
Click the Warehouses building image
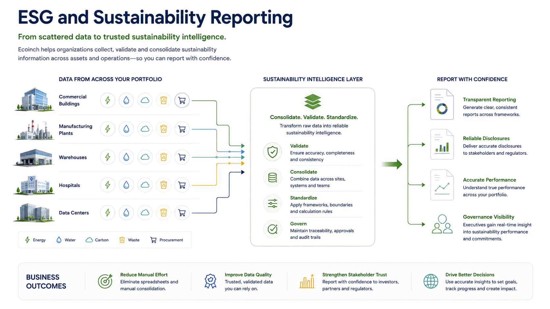pos(34,158)
